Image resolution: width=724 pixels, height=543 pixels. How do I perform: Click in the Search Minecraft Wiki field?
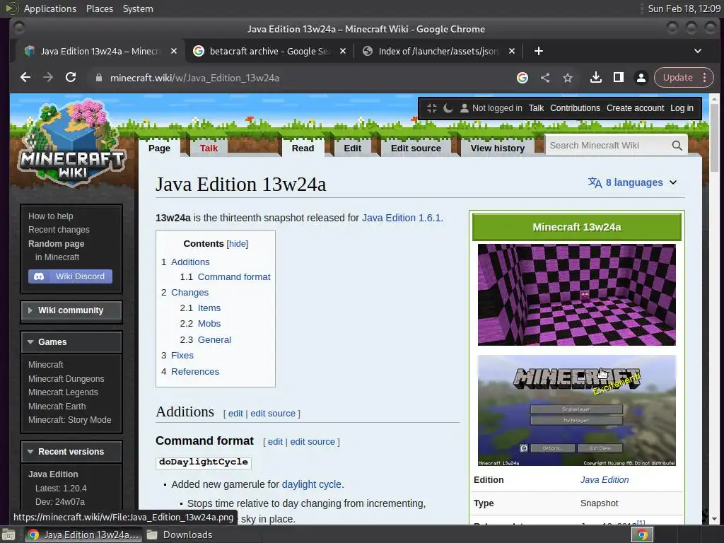(x=607, y=146)
